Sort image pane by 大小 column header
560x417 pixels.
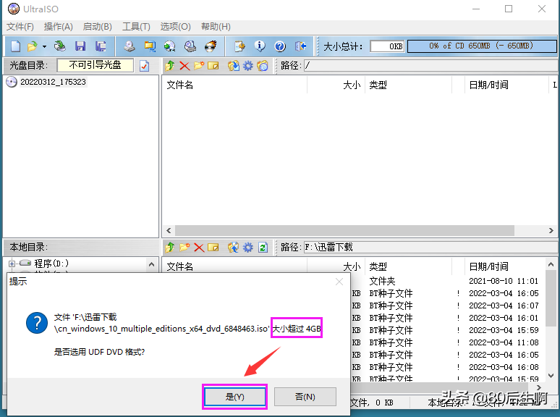click(336, 85)
